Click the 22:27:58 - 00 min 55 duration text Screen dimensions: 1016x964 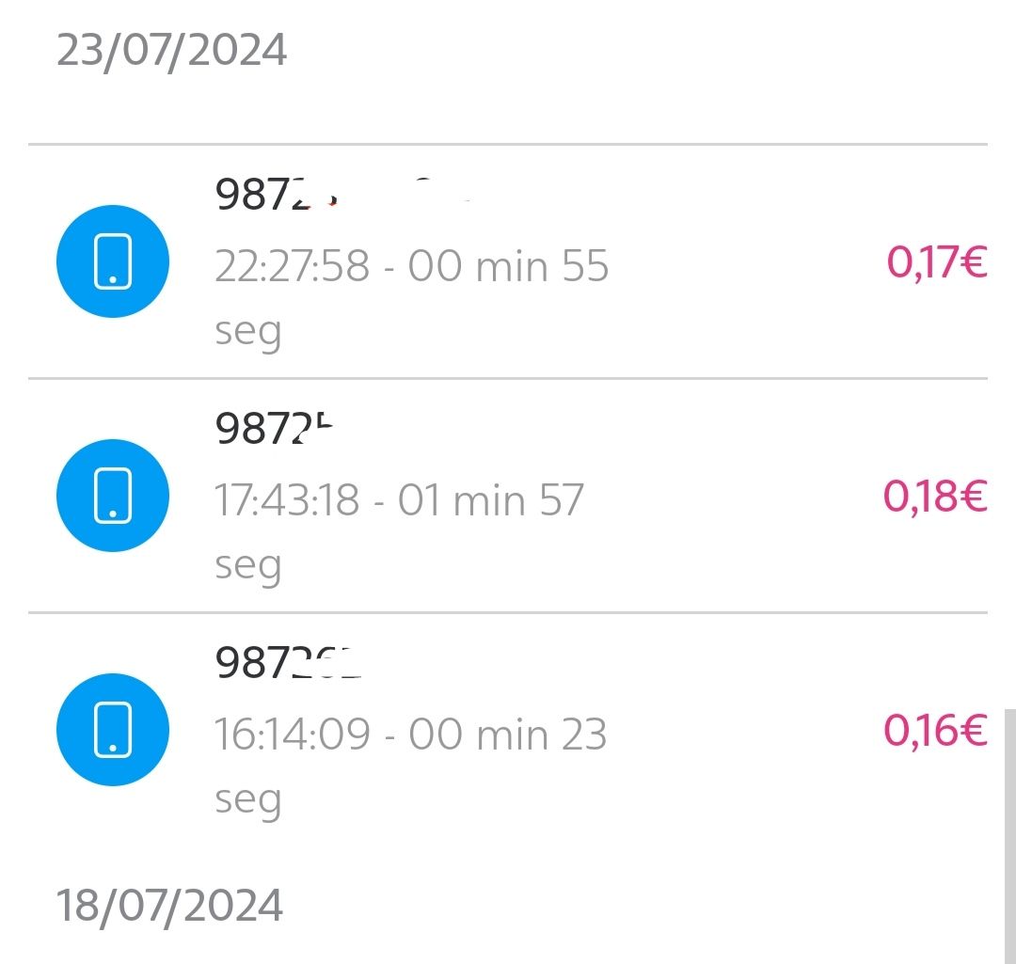(x=411, y=266)
